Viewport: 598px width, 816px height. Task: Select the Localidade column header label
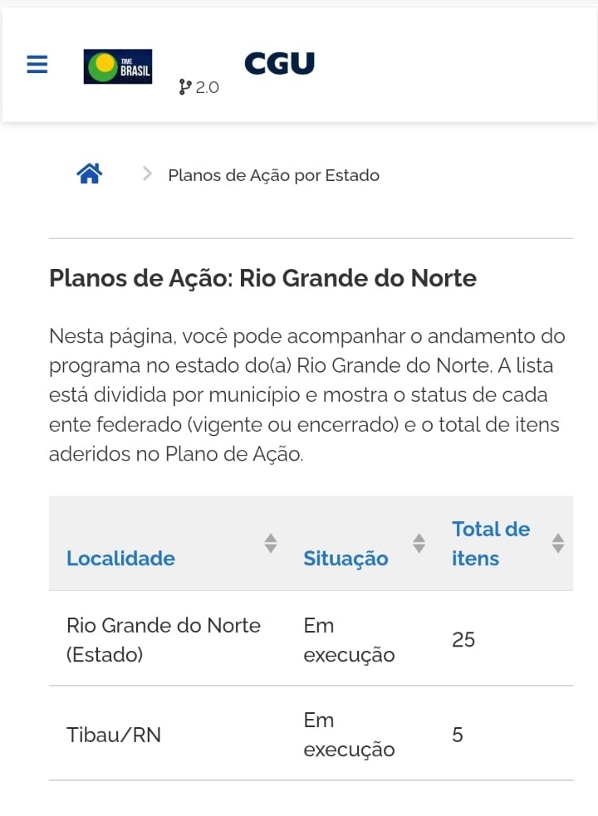click(x=120, y=558)
